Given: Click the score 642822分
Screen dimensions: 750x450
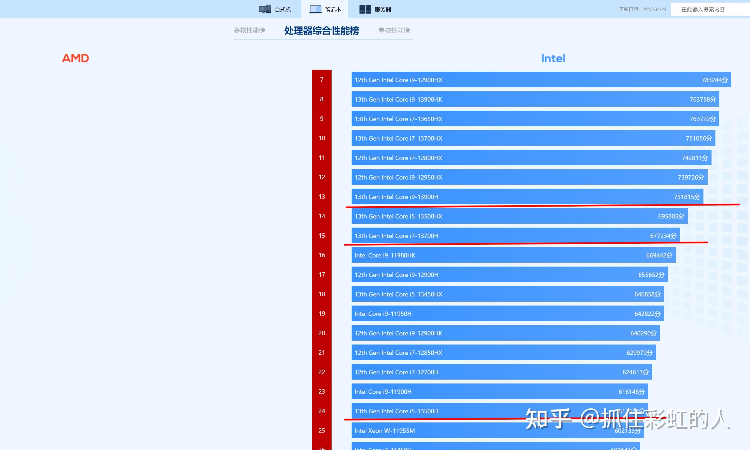Looking at the screenshot, I should 648,314.
